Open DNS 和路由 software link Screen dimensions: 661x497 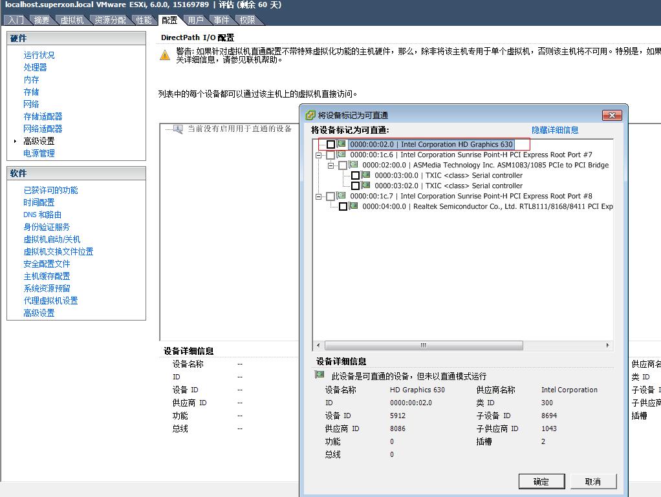pos(43,215)
